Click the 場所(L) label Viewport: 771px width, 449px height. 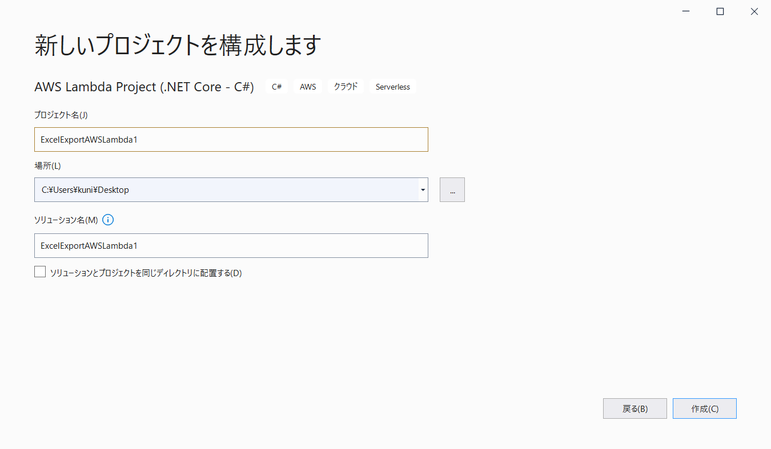tap(47, 165)
